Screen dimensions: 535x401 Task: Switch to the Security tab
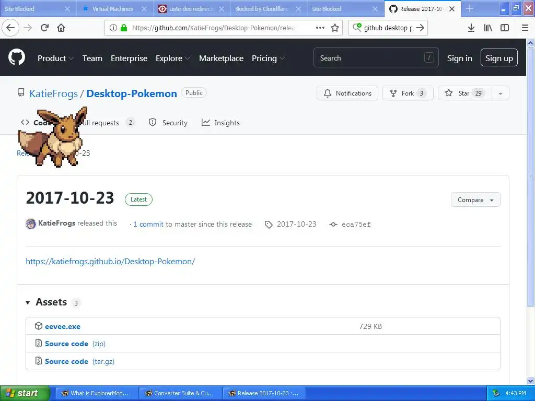pos(168,122)
